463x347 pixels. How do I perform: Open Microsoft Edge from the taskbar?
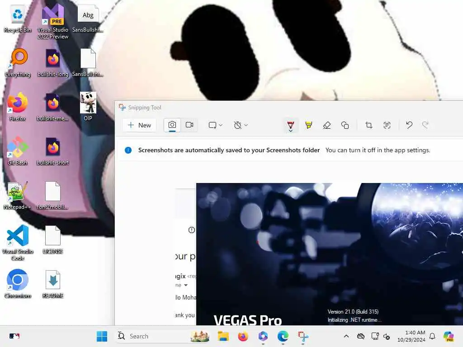(283, 336)
